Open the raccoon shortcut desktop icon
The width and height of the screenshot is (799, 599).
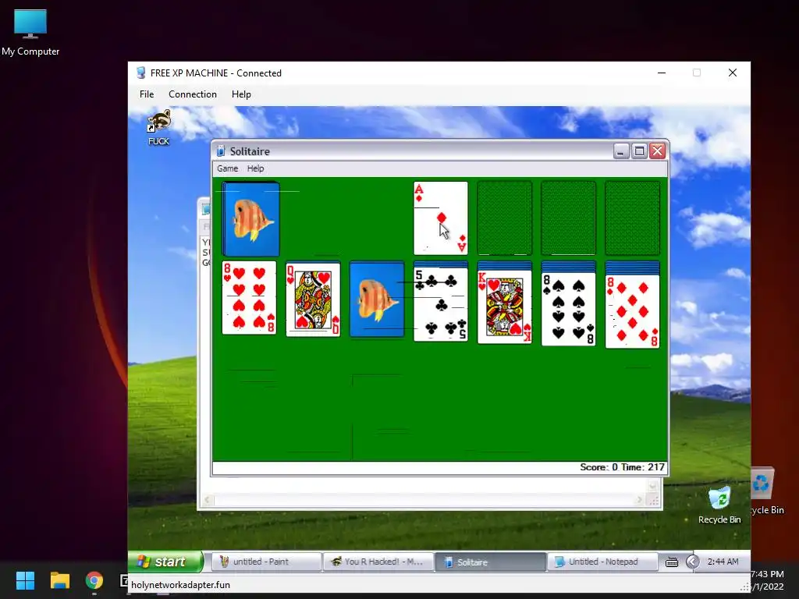click(x=159, y=127)
